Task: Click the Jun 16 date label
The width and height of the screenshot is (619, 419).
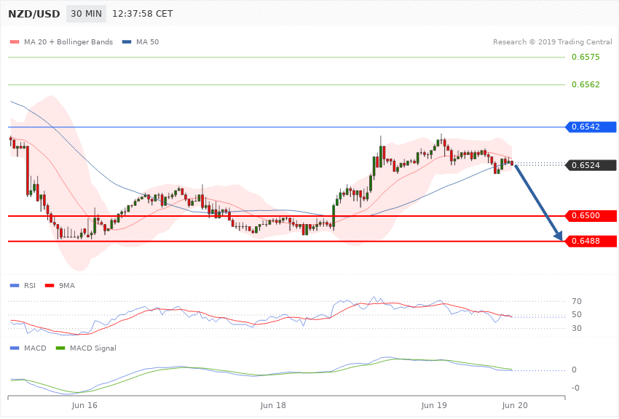Action: (84, 406)
